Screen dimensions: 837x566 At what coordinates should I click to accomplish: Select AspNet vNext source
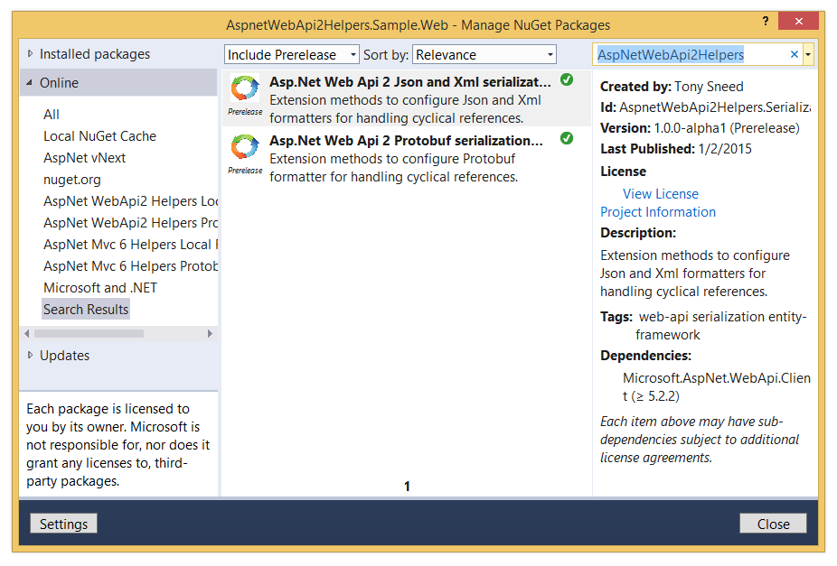point(85,158)
